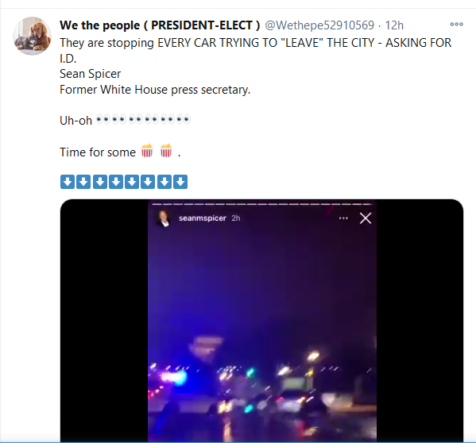Open the three-dot menu inside the story video
476x443 pixels.
click(343, 218)
